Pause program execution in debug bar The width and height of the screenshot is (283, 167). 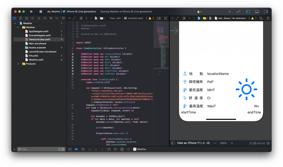pos(83,149)
